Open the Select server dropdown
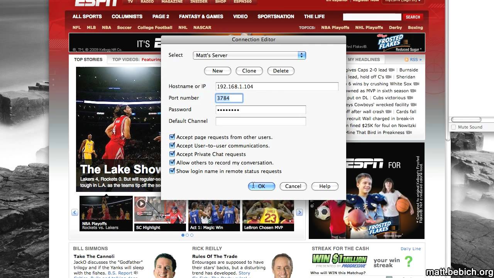The width and height of the screenshot is (494, 278). 249,55
